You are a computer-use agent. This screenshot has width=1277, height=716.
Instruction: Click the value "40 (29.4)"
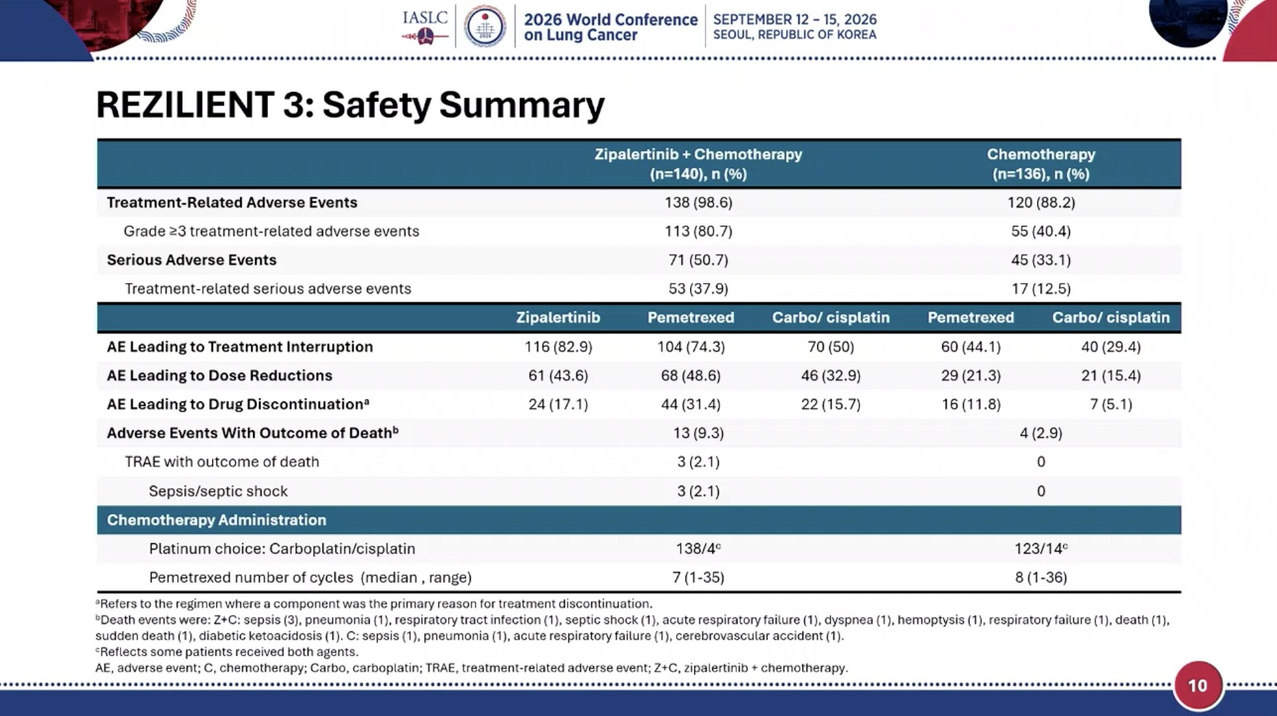point(1111,347)
